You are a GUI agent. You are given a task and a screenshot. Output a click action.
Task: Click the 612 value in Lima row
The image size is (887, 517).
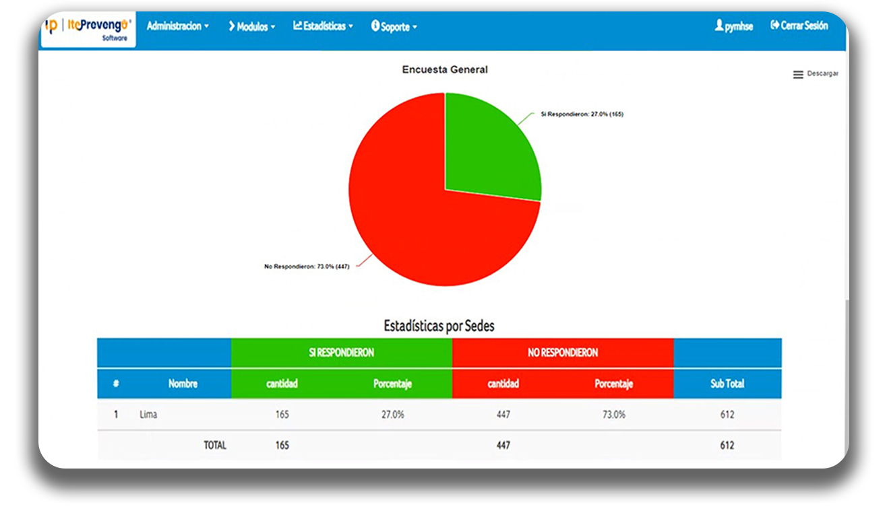coord(727,415)
